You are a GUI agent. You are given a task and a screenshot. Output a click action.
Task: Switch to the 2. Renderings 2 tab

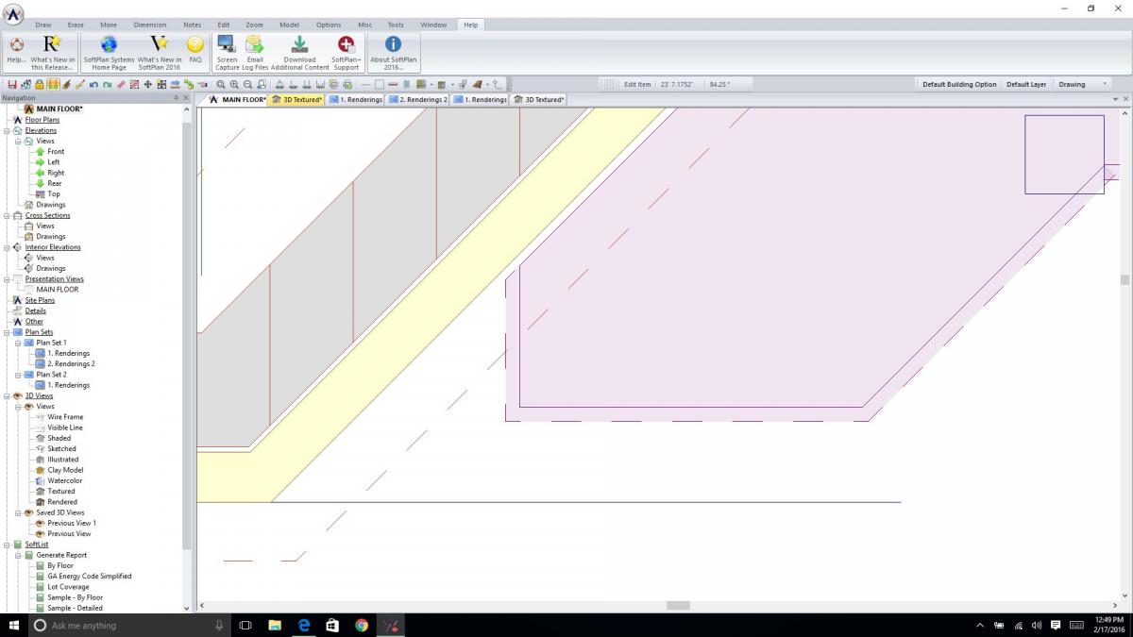(x=418, y=99)
